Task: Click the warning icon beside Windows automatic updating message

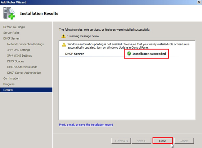Action: 64,45
